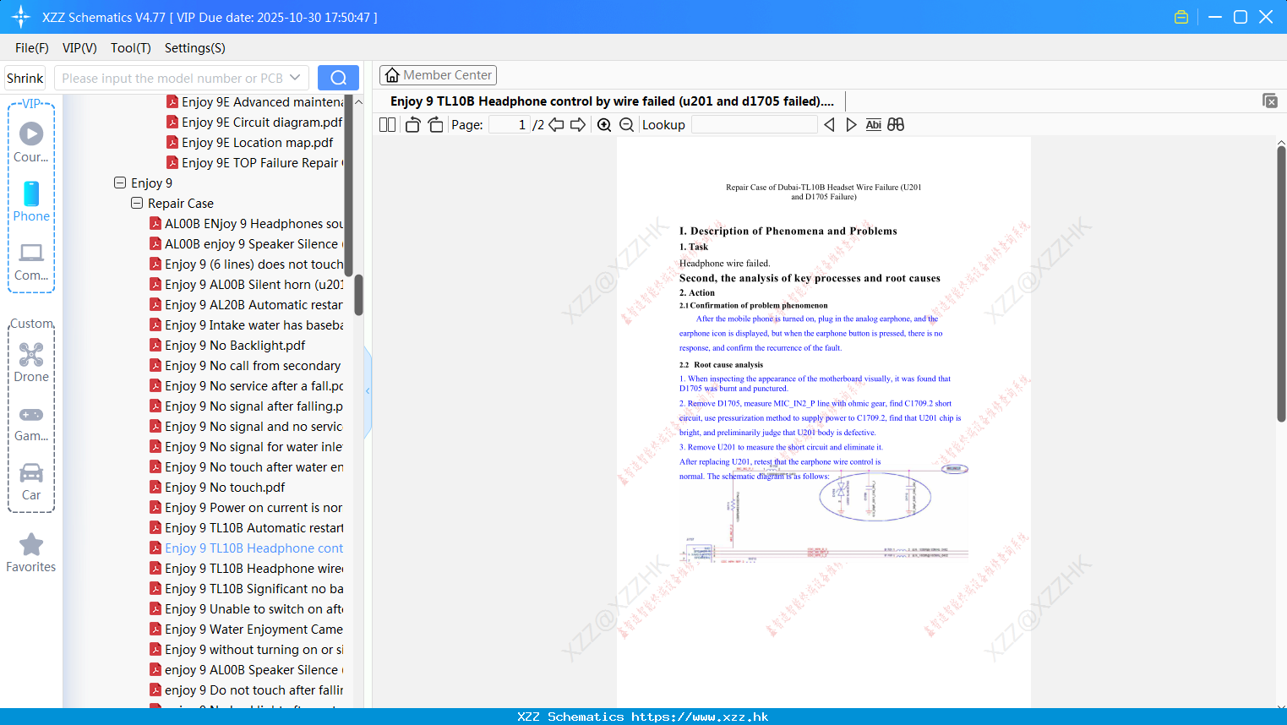The image size is (1287, 725).
Task: Click the page number field
Action: [510, 124]
